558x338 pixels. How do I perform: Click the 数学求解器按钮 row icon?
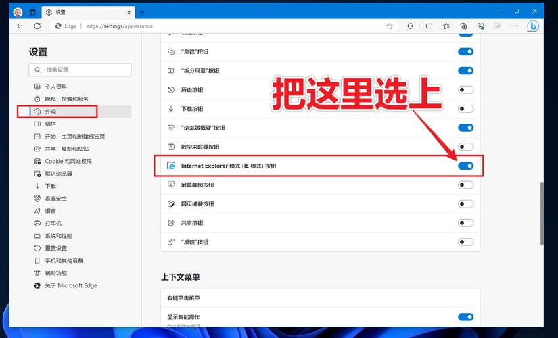click(171, 147)
